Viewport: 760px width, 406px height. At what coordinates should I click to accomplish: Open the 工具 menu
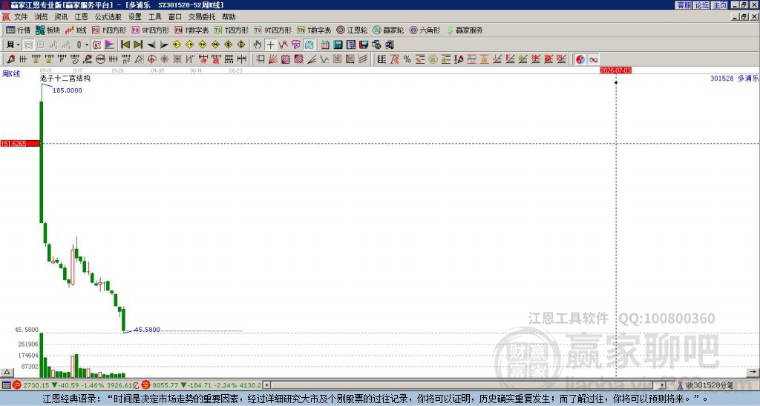[x=154, y=17]
